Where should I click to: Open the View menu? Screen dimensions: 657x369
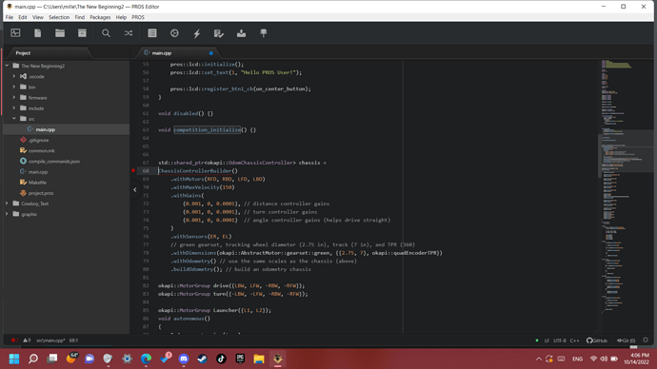click(x=38, y=17)
